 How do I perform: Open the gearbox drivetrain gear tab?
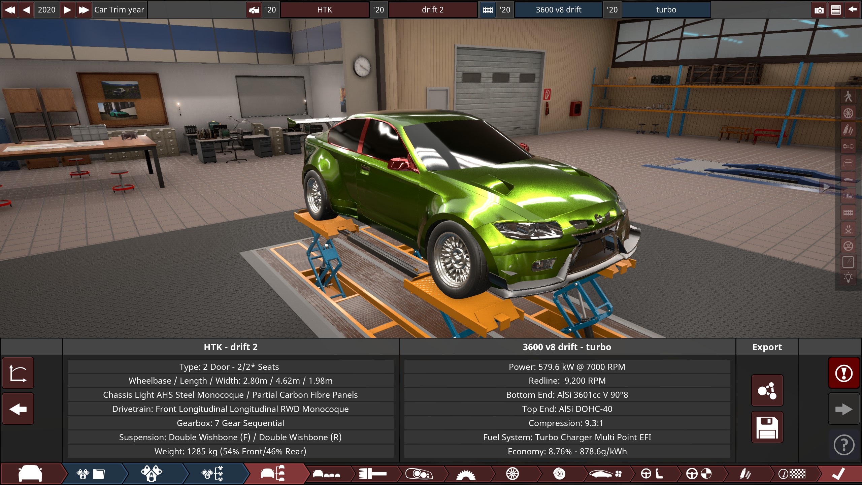pyautogui.click(x=466, y=474)
